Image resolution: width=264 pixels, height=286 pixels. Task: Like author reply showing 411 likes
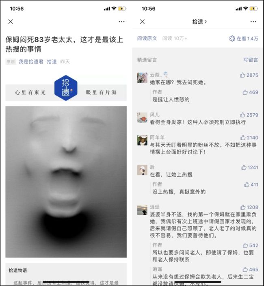(x=247, y=184)
